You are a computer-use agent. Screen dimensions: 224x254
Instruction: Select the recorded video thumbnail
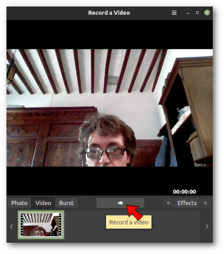(41, 224)
